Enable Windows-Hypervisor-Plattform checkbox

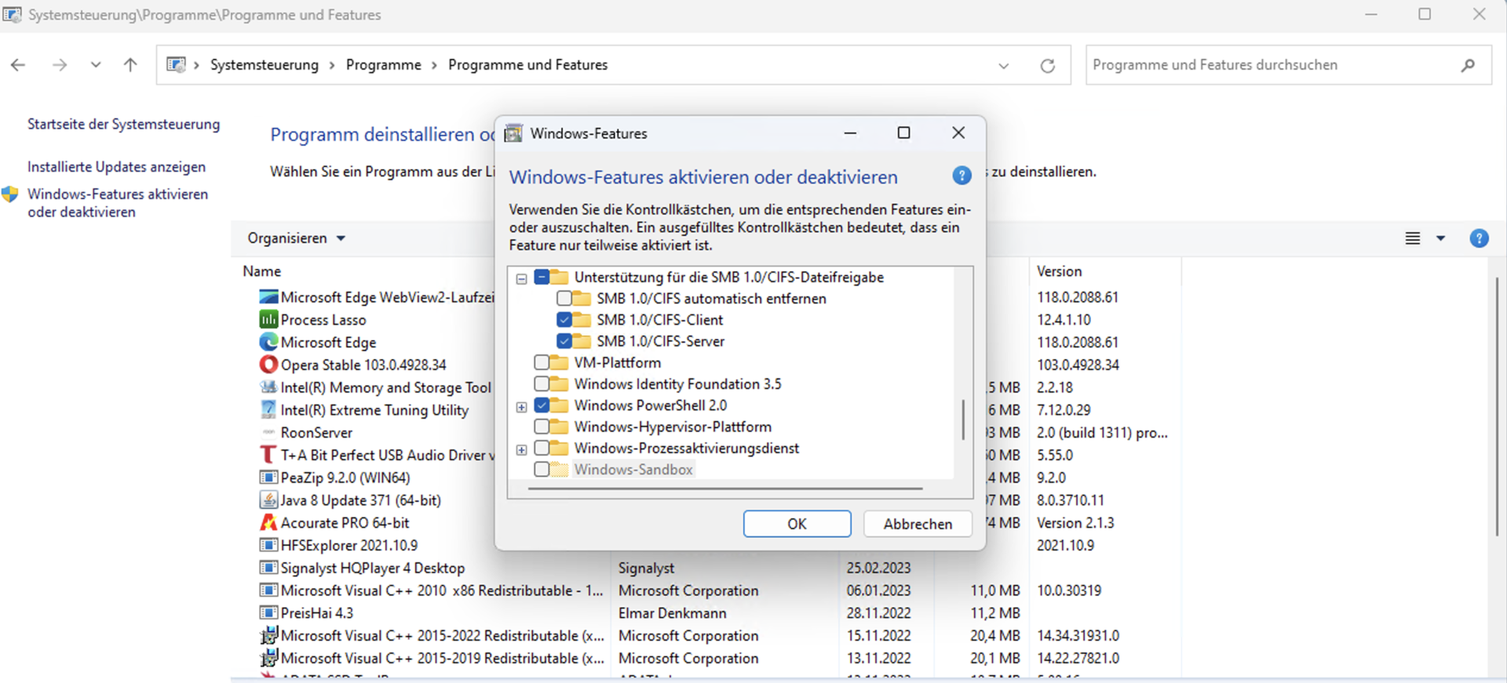click(x=542, y=427)
